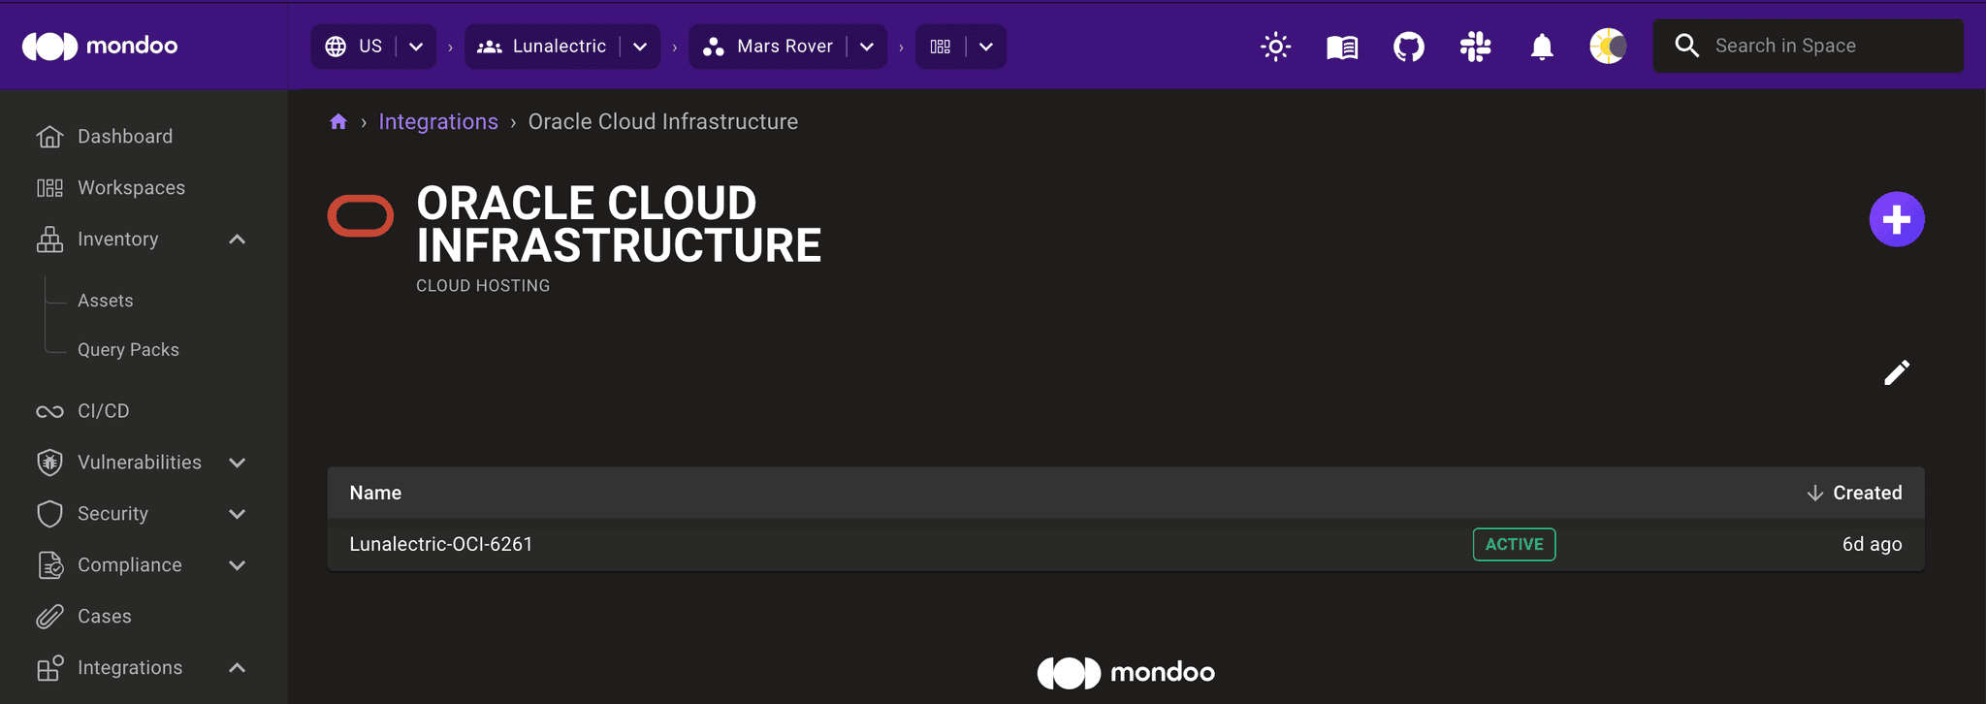Collapse the Inventory sidebar section
Screen dimensions: 1986x704
[237, 240]
